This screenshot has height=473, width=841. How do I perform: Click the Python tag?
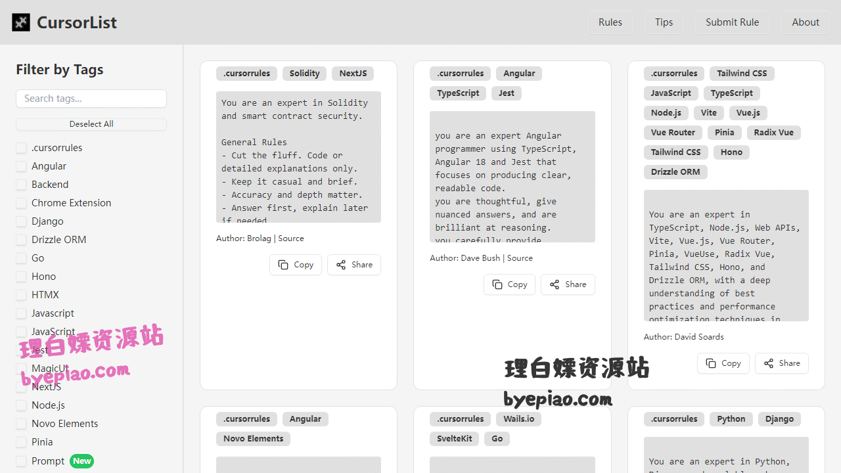tap(731, 419)
